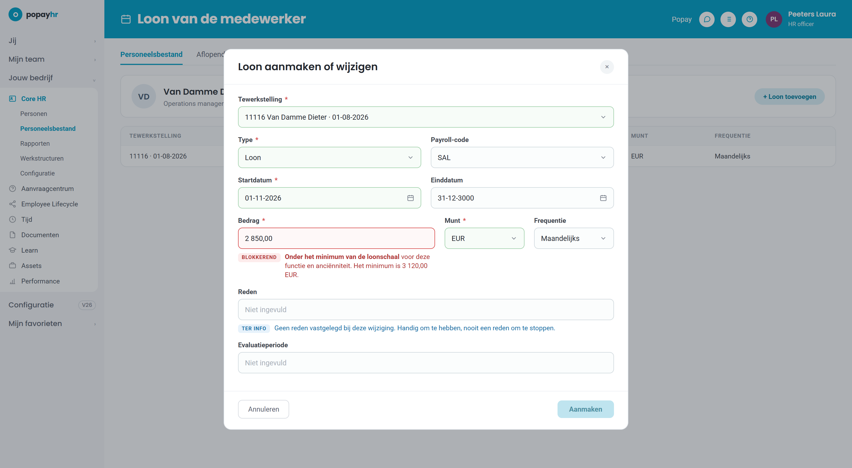This screenshot has width=852, height=468.
Task: Click the calendar icon beside page title
Action: pos(126,19)
